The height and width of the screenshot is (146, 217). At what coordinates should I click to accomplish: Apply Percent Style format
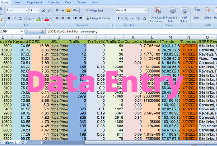127,18
